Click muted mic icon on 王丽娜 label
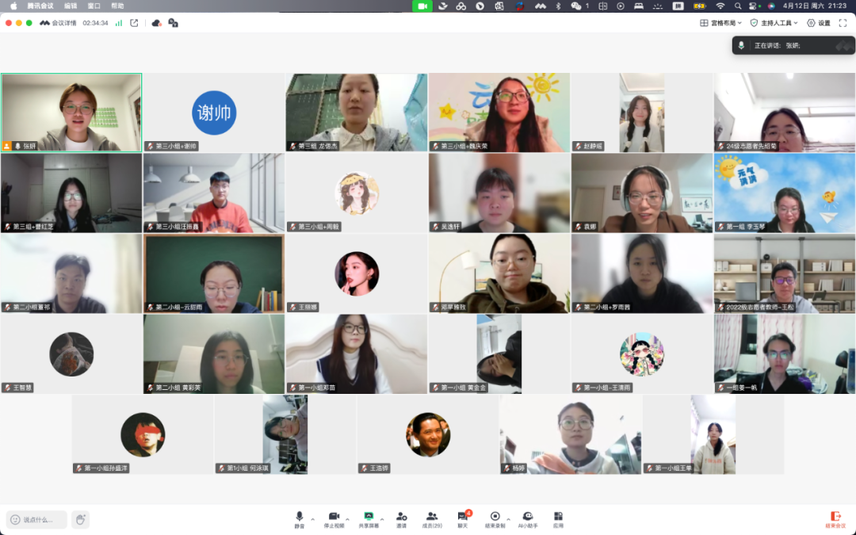 (x=292, y=308)
